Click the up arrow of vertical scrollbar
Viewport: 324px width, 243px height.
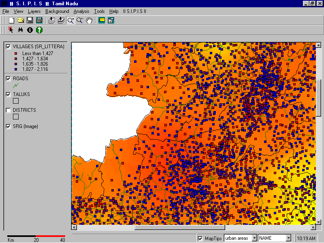[318, 45]
